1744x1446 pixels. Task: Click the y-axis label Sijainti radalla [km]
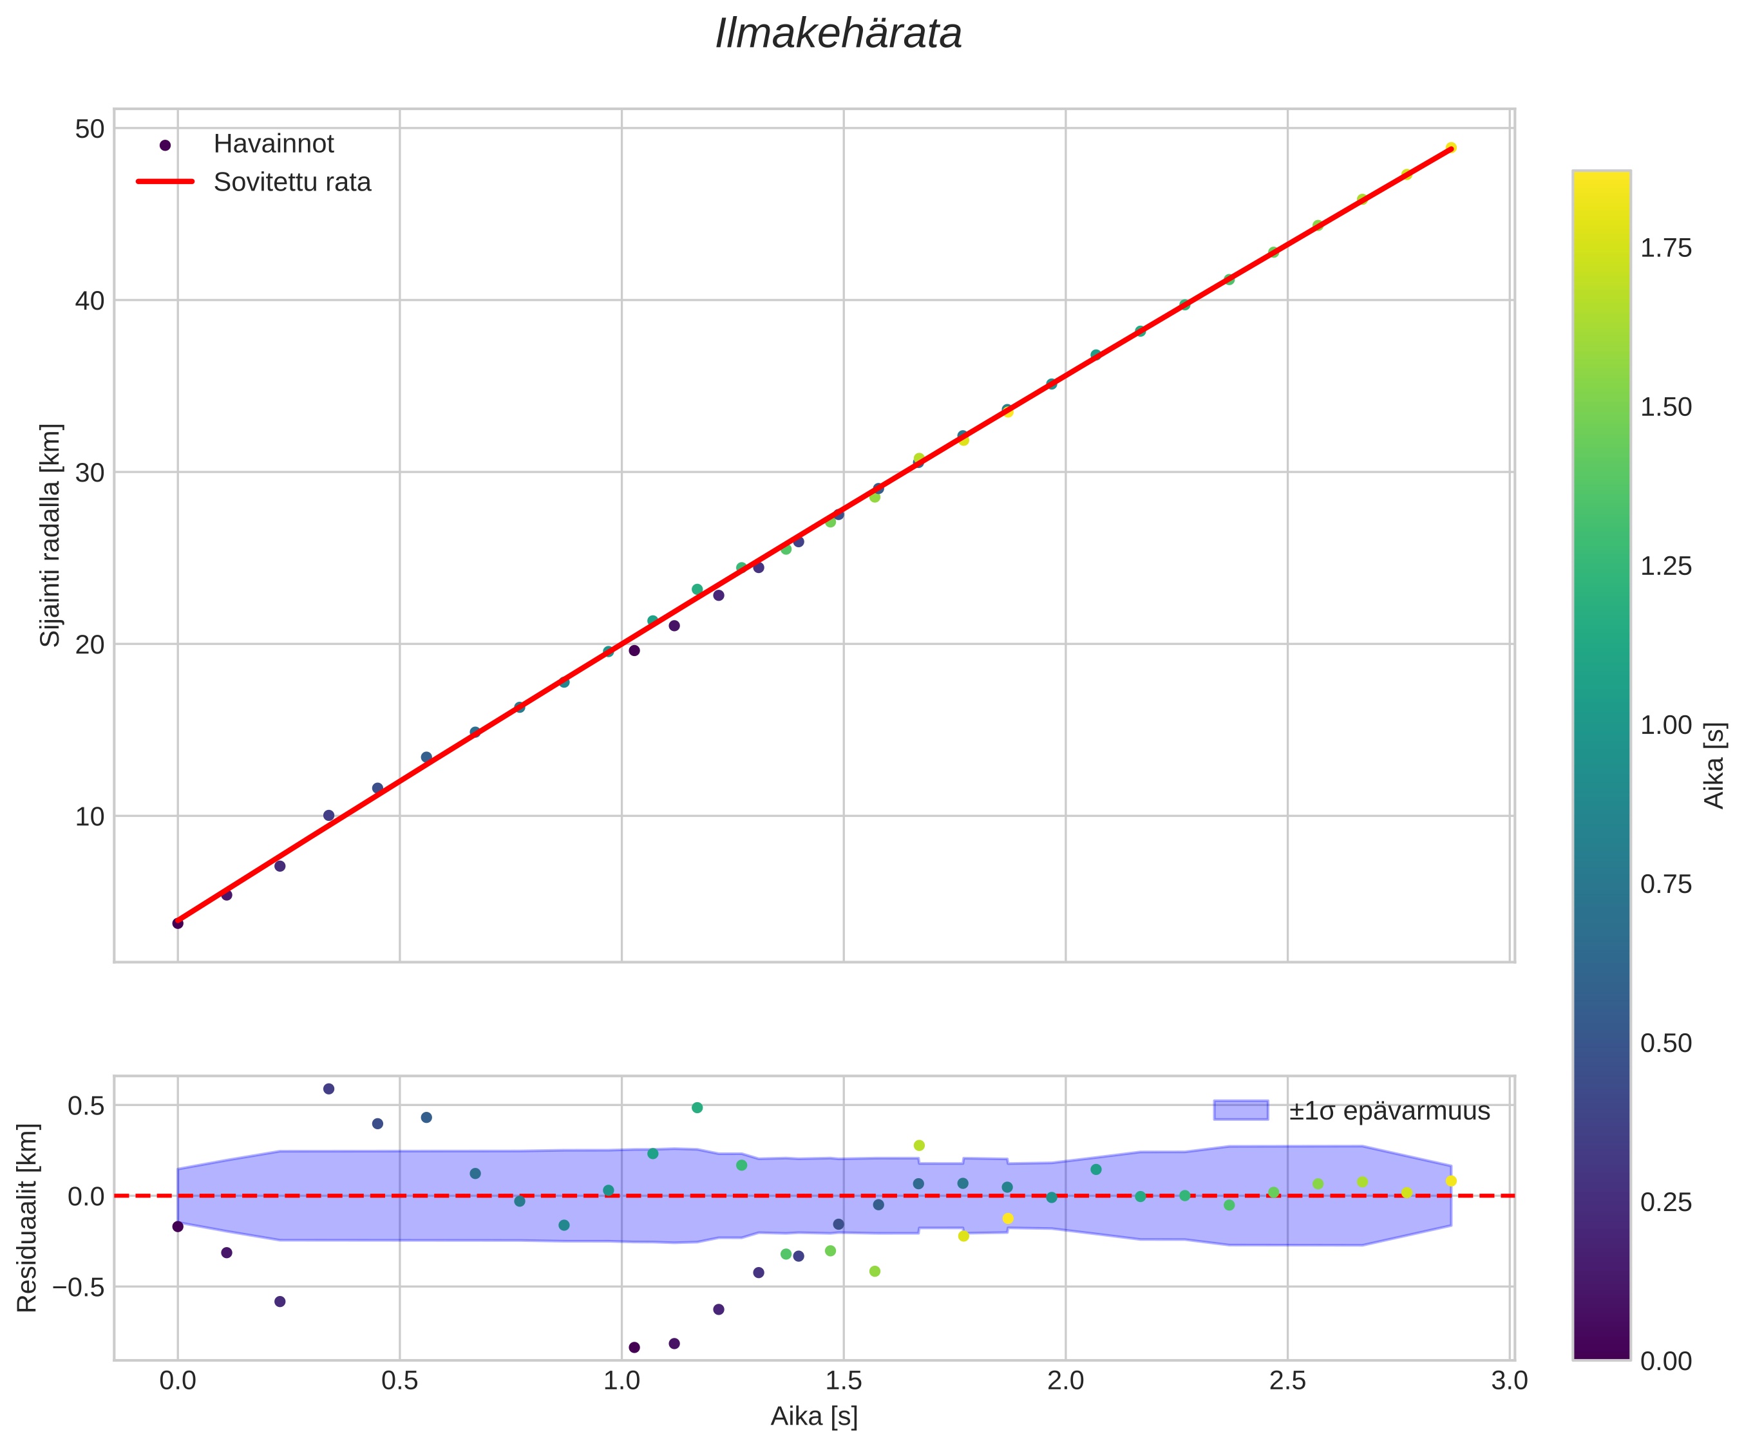point(51,536)
